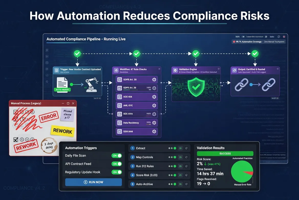Toggle Daily File Scan off
The width and height of the screenshot is (299, 200).
(117, 156)
